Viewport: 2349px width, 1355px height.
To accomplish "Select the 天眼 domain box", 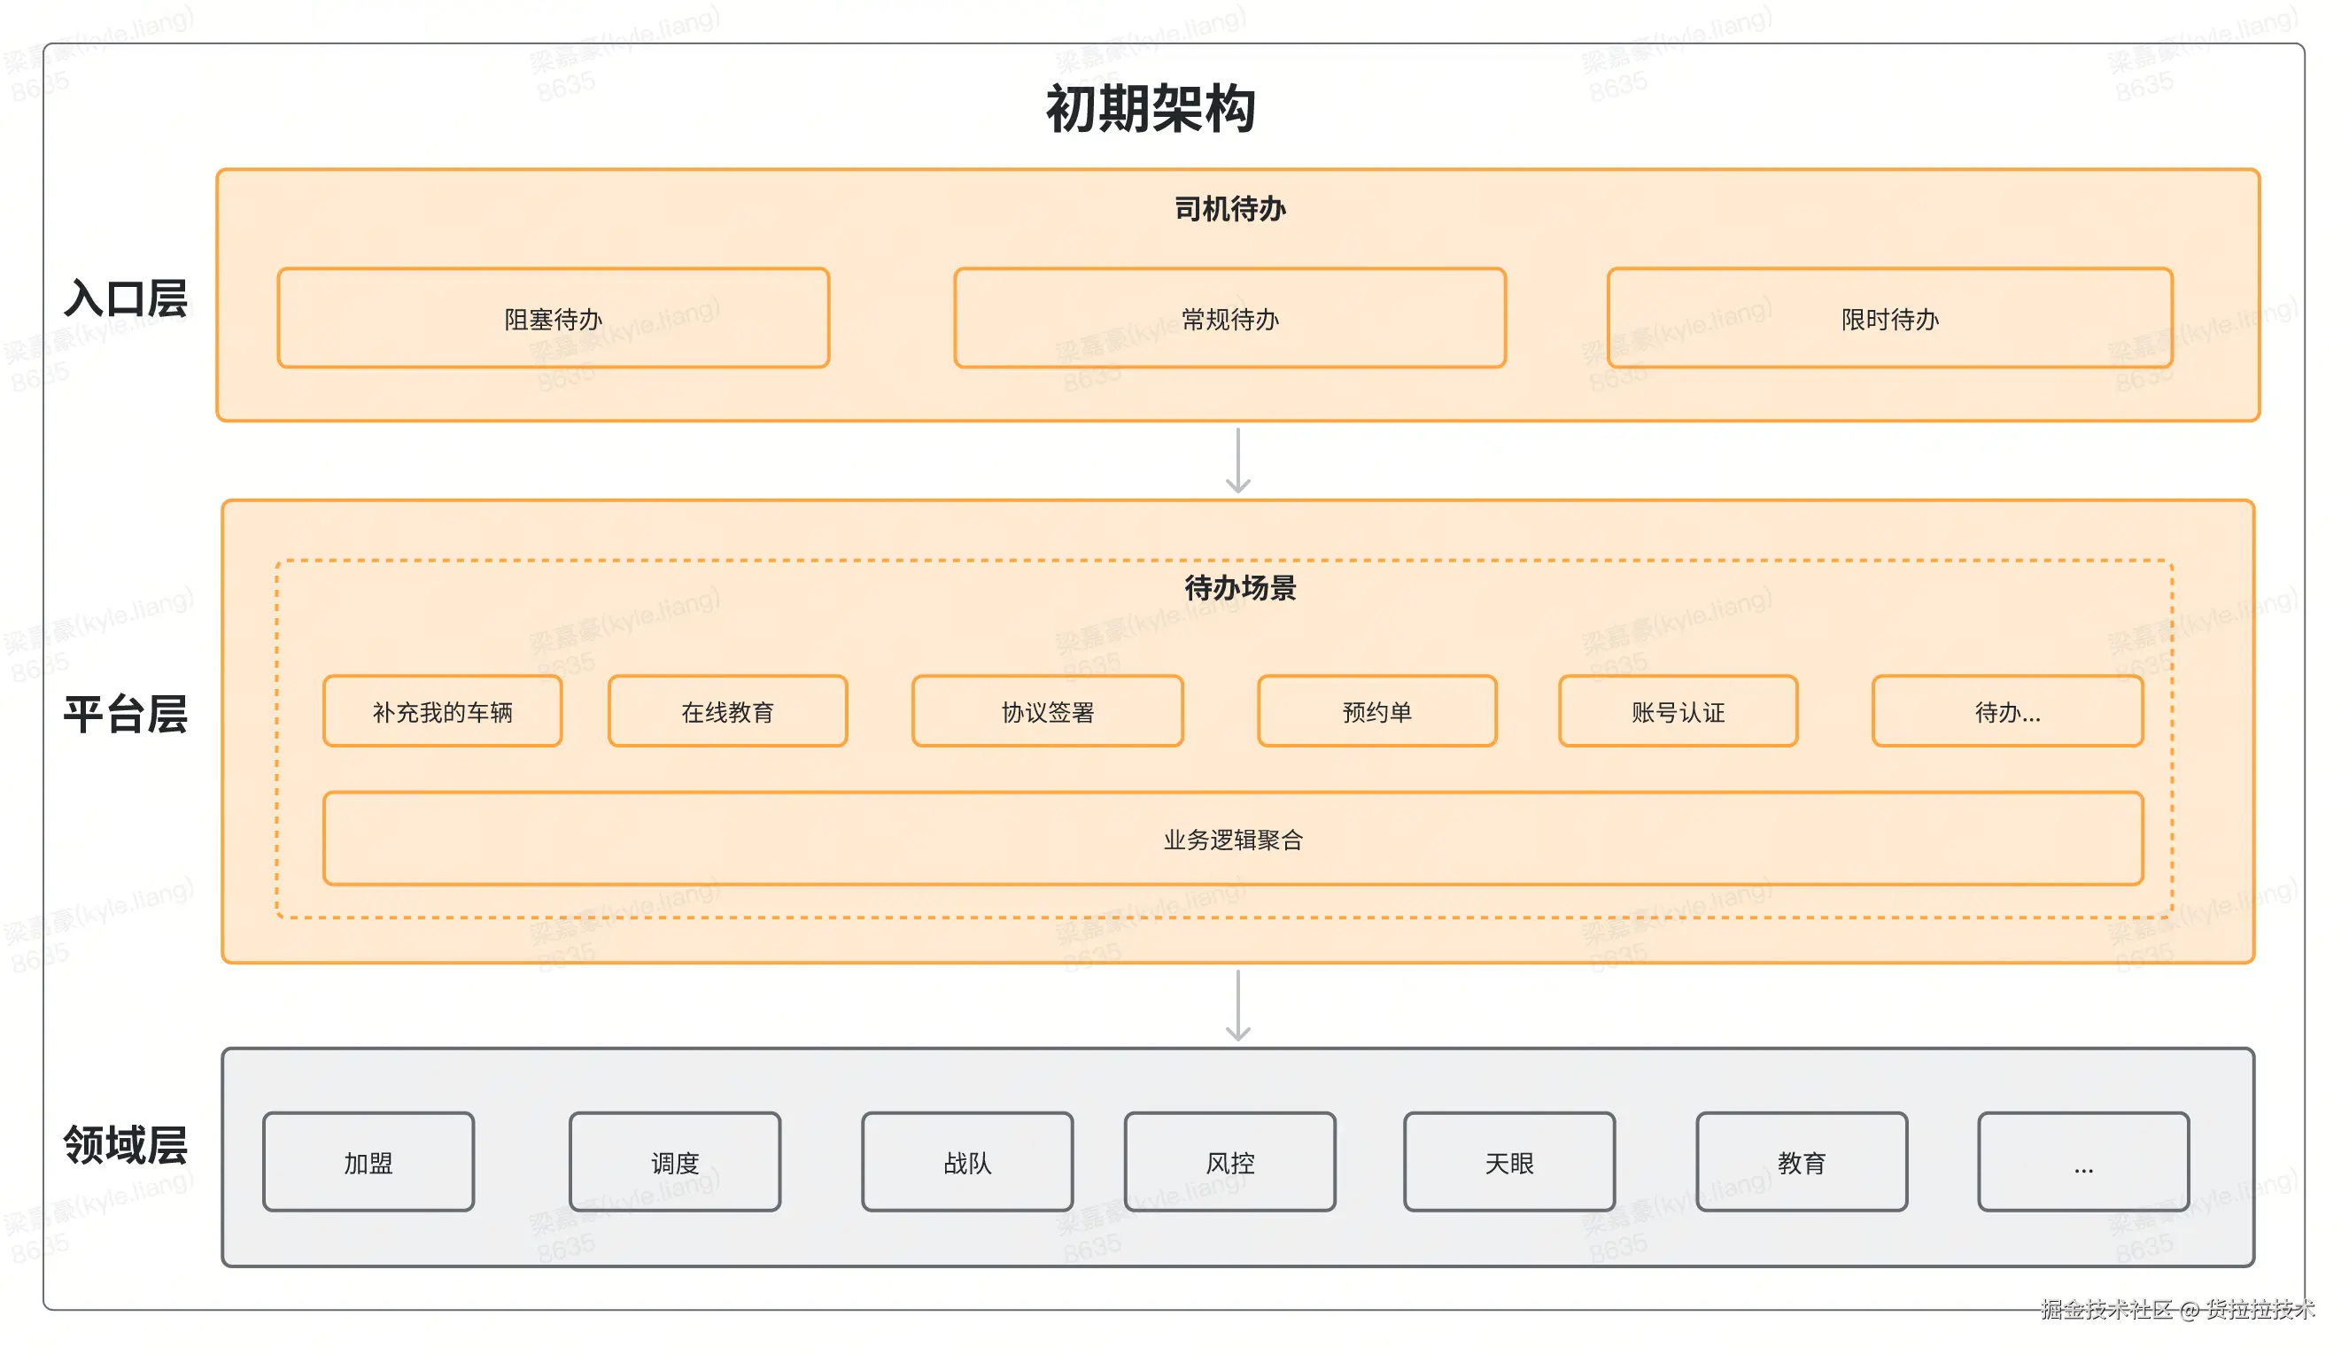I will coord(1508,1161).
